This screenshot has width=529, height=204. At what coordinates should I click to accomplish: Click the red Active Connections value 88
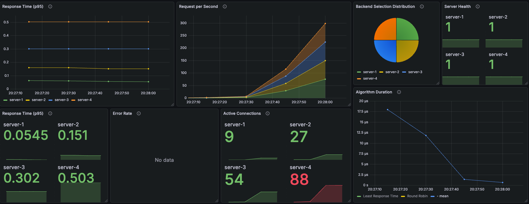(299, 180)
